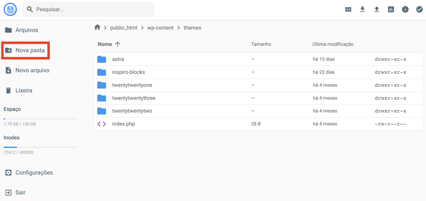Click the Sair exit icon
Viewport: 426px width, 201px height.
coord(8,193)
